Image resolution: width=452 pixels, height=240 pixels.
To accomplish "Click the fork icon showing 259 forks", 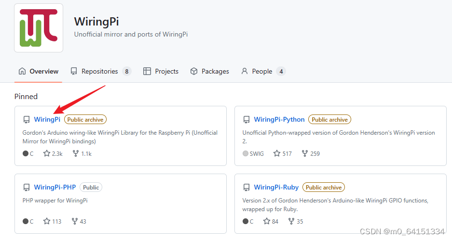I will coord(305,153).
